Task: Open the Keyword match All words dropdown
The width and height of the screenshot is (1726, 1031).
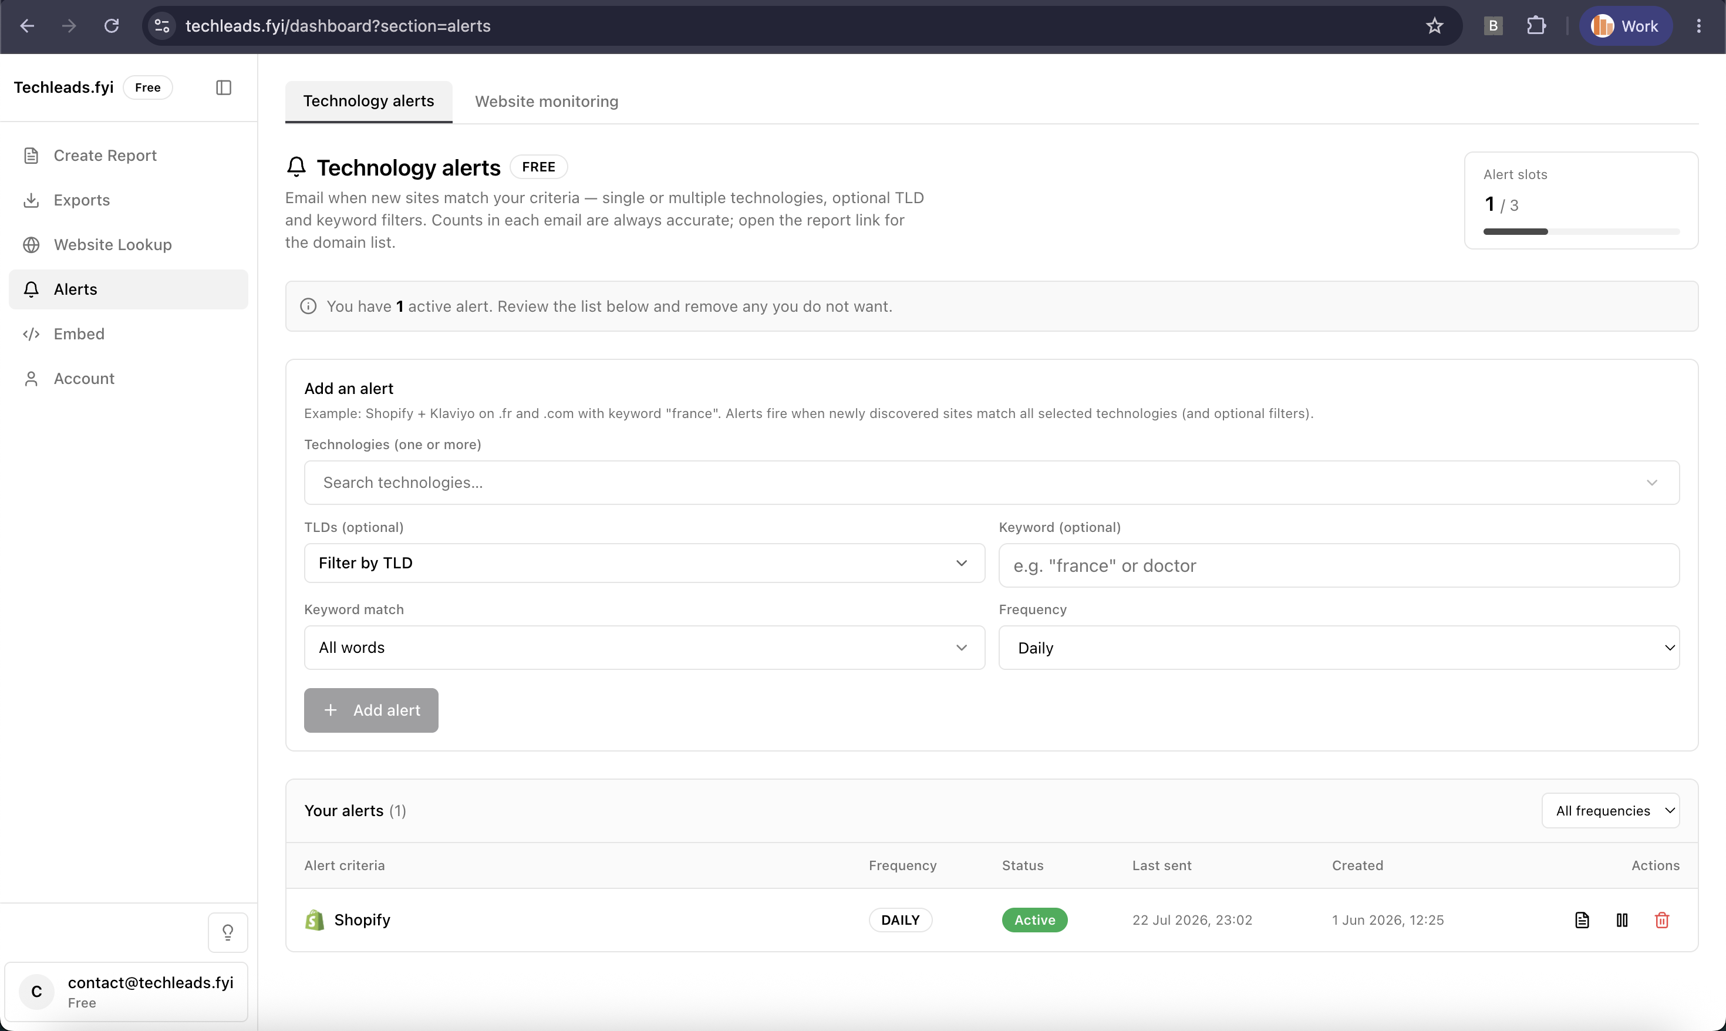Action: 644,648
